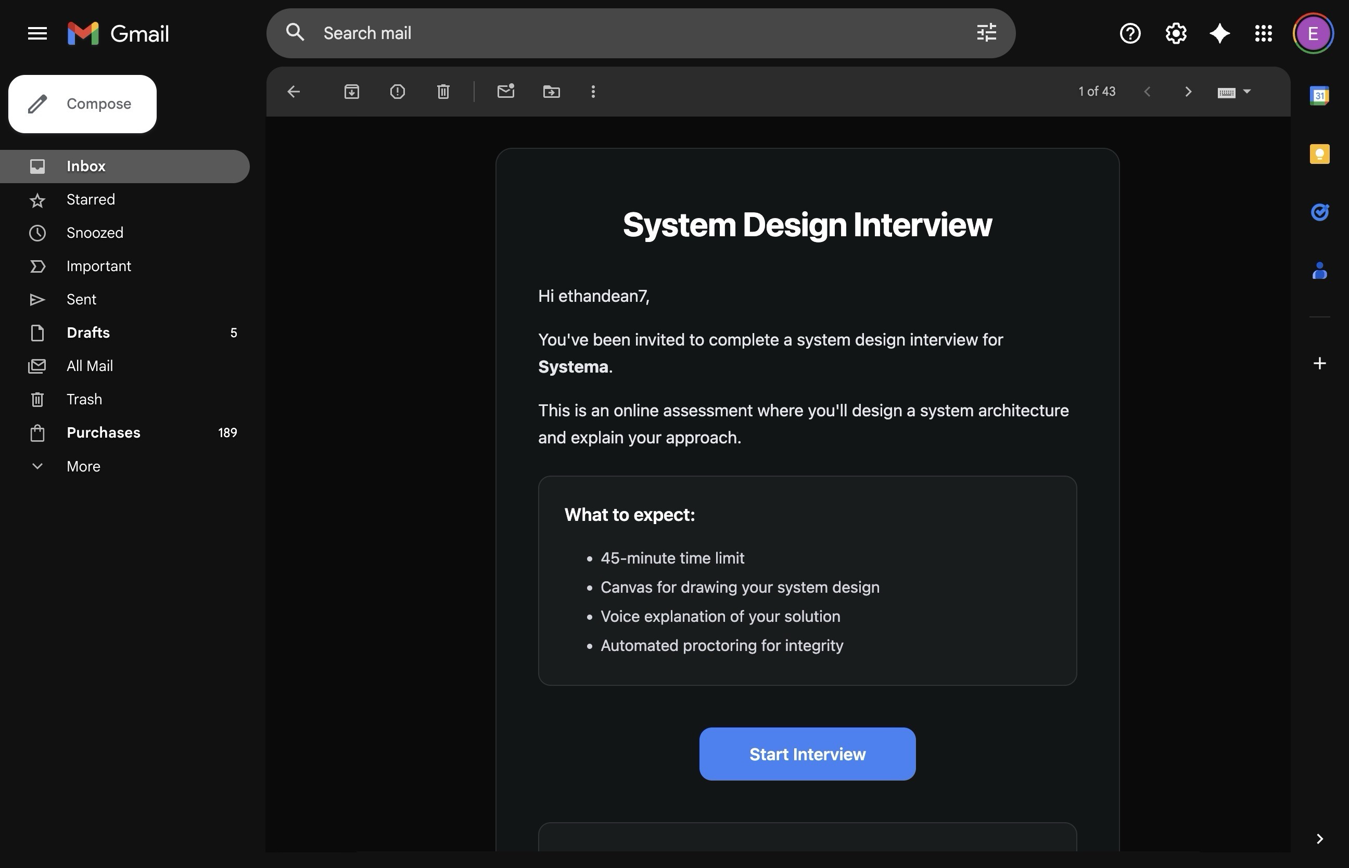Archive this email with the toolbar icon
1349x868 pixels.
351,91
